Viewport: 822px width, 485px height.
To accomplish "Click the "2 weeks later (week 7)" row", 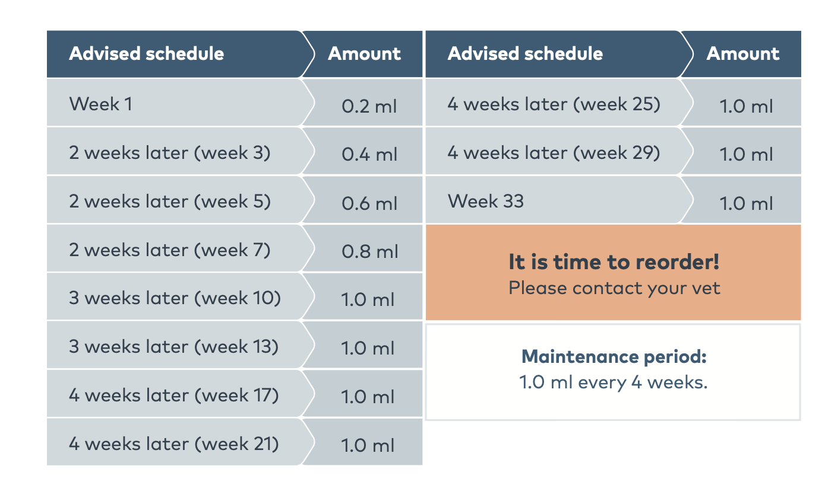I will pos(169,250).
